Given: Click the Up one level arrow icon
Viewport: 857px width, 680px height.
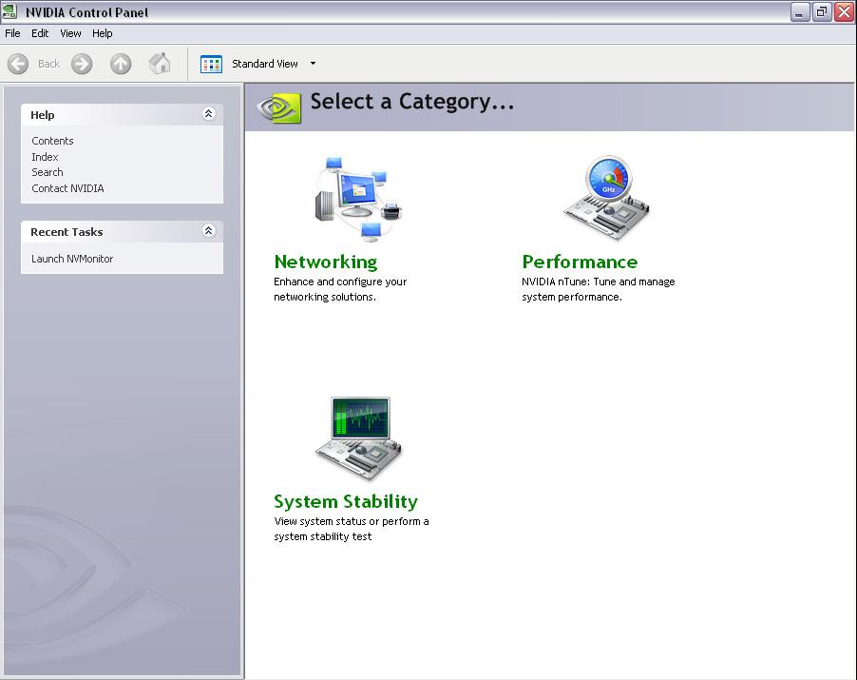Looking at the screenshot, I should [121, 64].
